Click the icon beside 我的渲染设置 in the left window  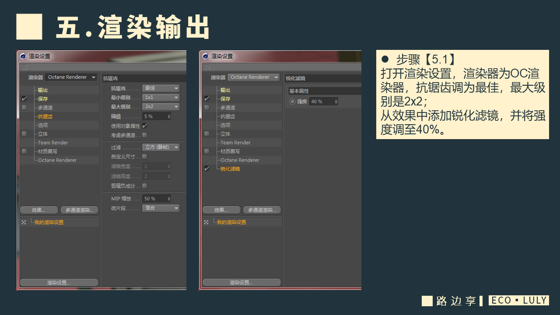pos(24,222)
